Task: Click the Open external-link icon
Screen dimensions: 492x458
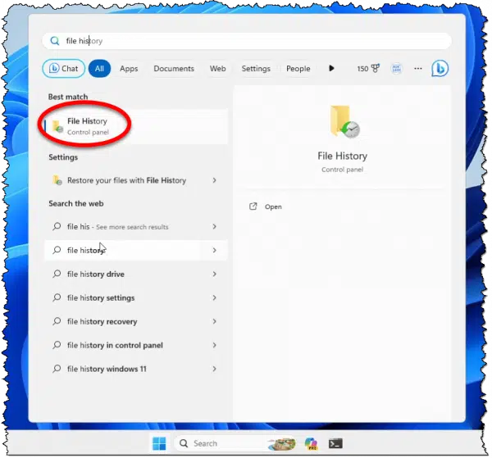Action: (253, 206)
